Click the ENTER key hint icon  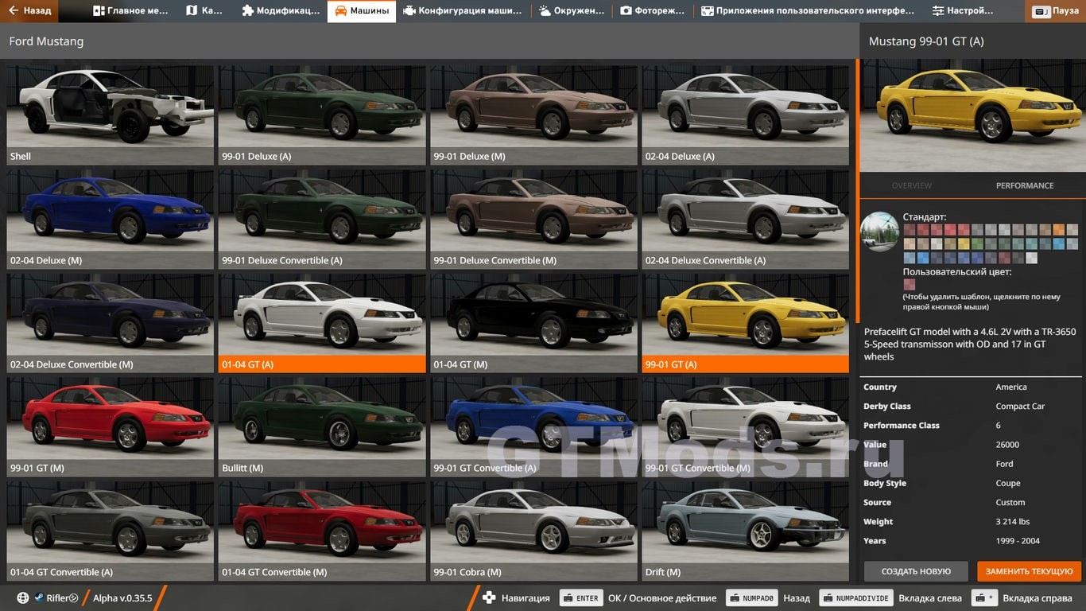click(x=580, y=597)
